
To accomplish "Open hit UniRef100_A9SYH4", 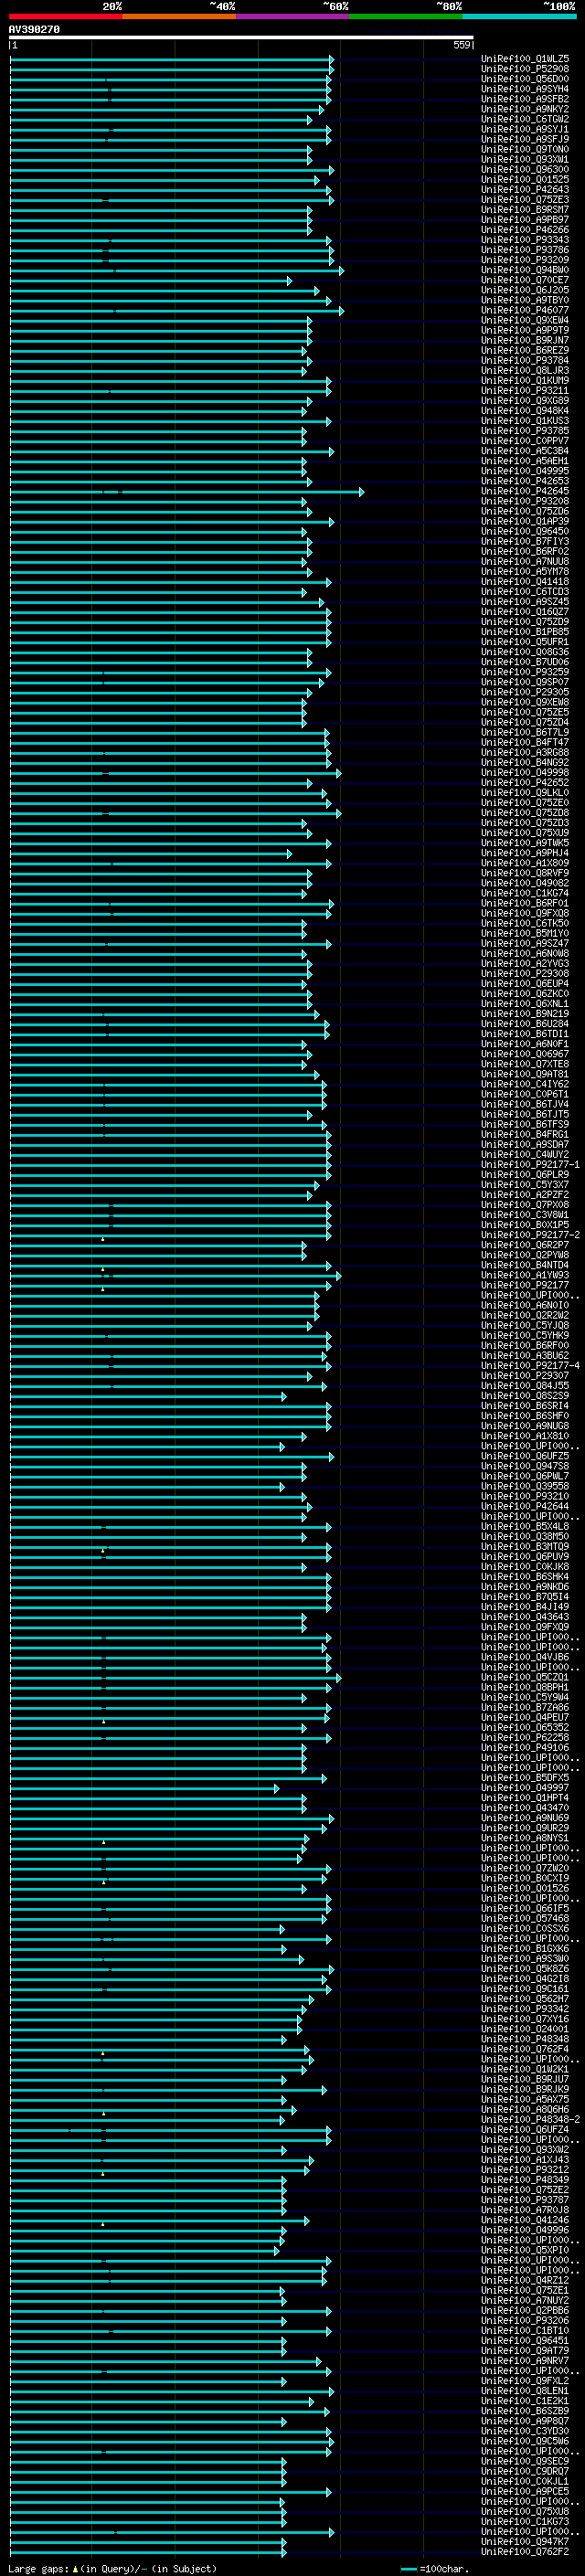I will tap(525, 89).
